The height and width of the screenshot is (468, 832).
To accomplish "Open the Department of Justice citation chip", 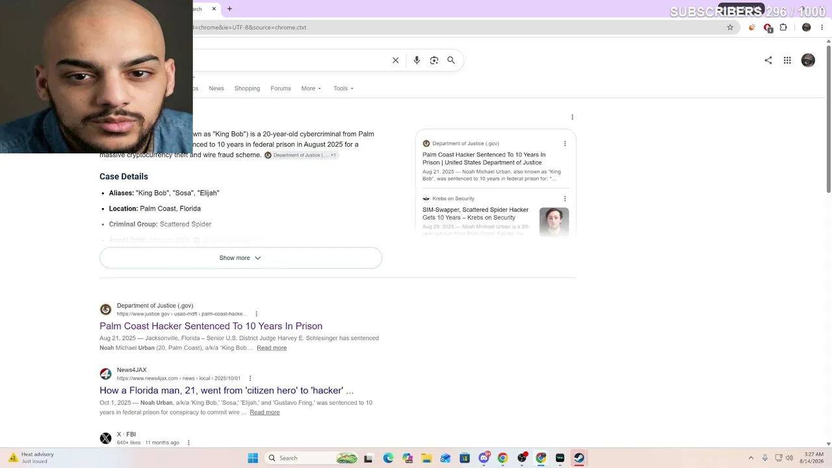I will [300, 155].
